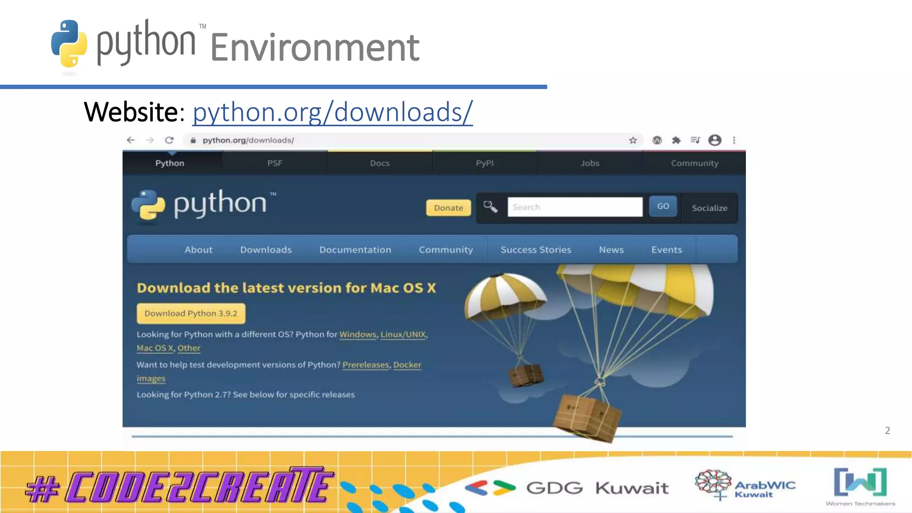The image size is (912, 513).
Task: Follow the Windows download link
Action: pos(358,334)
